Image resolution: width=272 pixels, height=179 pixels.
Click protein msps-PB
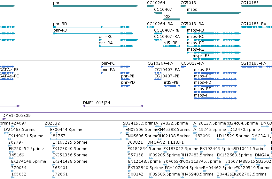pyautogui.click(x=215, y=73)
